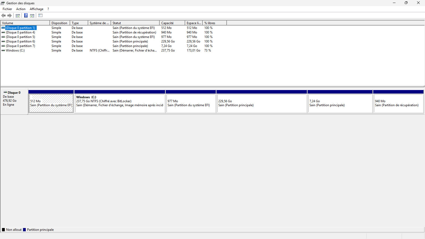Click the drive icon of Disque 0 partition 5
The image size is (425, 239).
(x=3, y=37)
